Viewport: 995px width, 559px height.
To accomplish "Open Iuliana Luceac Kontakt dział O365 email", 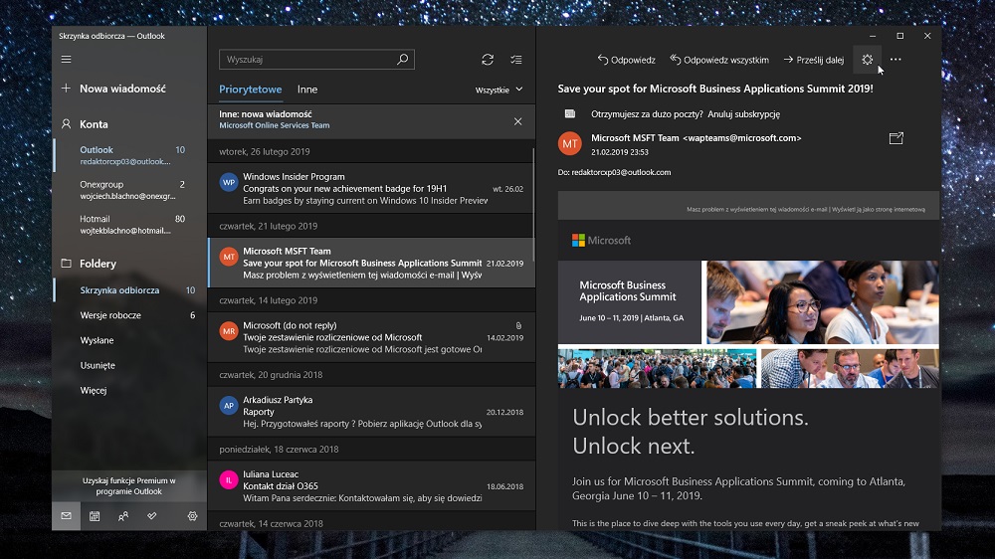I will pos(371,486).
